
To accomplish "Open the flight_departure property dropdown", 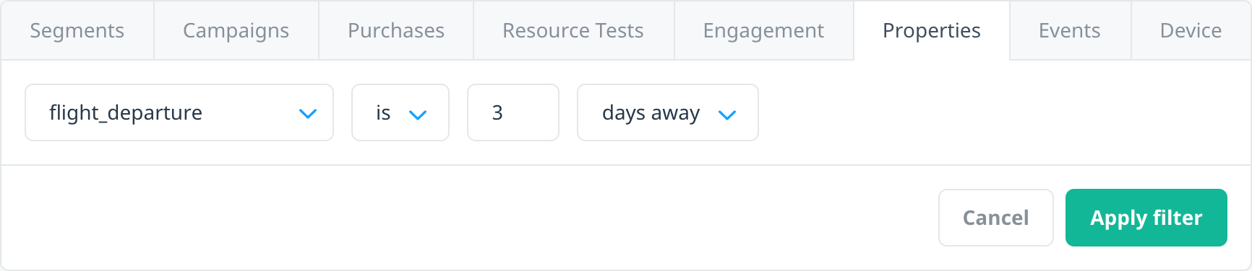I will coord(179,112).
